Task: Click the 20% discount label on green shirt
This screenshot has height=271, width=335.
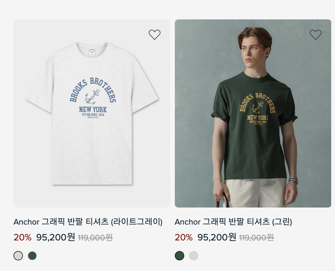Action: coord(184,237)
